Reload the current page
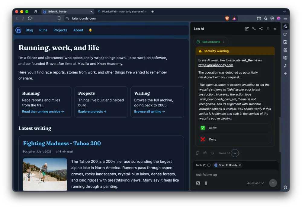 (30, 18)
